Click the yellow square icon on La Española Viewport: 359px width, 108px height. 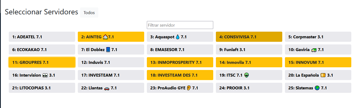[323, 75]
